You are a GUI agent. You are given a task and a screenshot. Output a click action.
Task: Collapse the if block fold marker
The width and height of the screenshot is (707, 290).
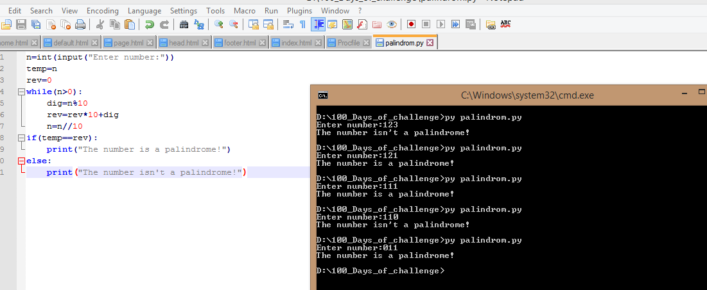(x=21, y=138)
